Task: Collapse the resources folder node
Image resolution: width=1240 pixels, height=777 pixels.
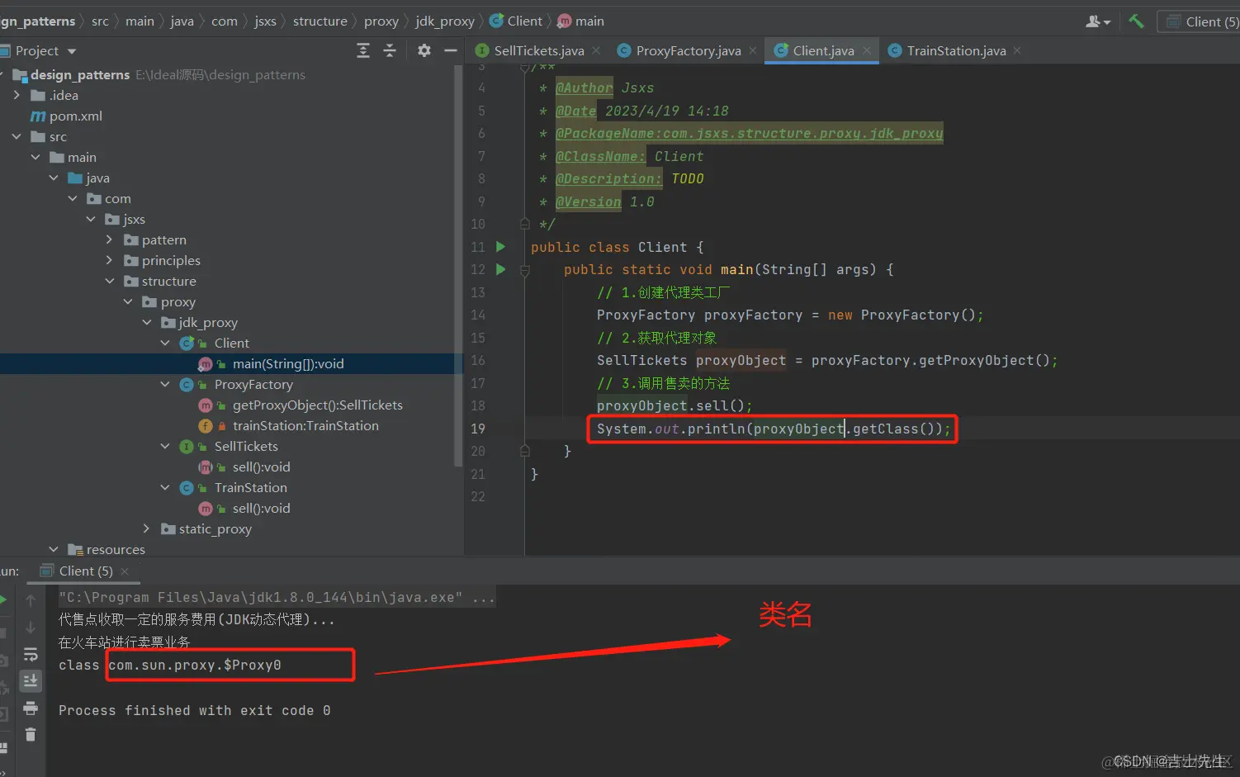Action: pyautogui.click(x=54, y=550)
